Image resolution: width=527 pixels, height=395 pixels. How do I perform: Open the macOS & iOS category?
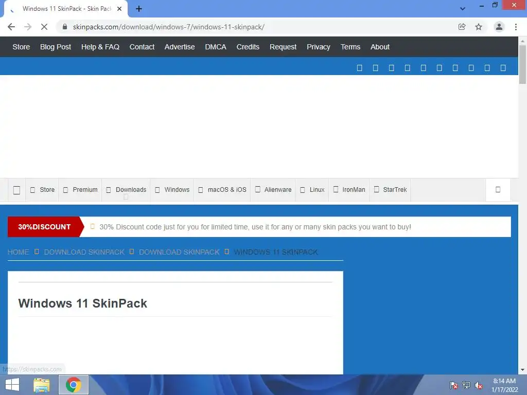click(x=222, y=190)
